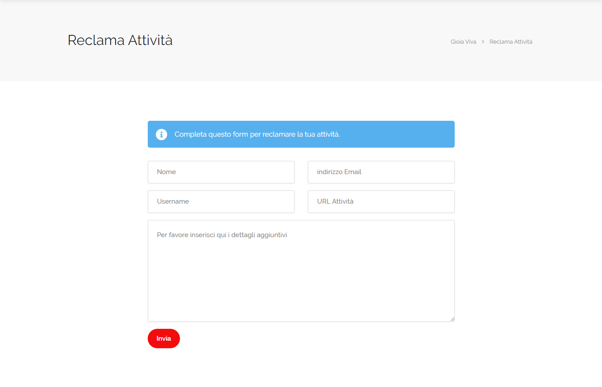
Task: Click the Reclama Attività page heading
Action: tap(120, 40)
